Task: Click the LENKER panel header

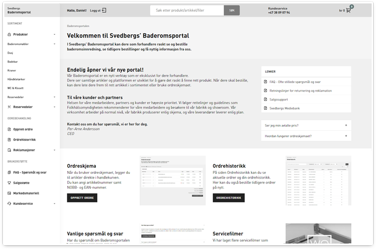Action: [306, 71]
